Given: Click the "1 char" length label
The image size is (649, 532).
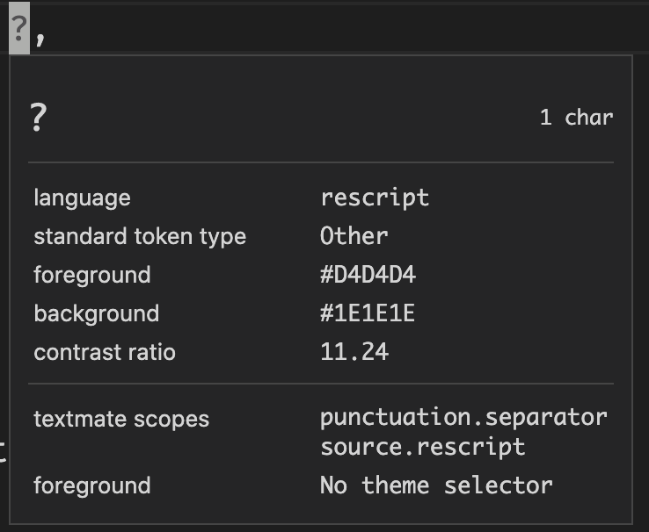Looking at the screenshot, I should click(x=576, y=117).
